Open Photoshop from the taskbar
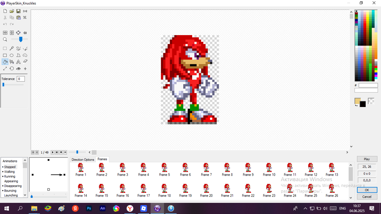This screenshot has width=381, height=214. [89, 209]
